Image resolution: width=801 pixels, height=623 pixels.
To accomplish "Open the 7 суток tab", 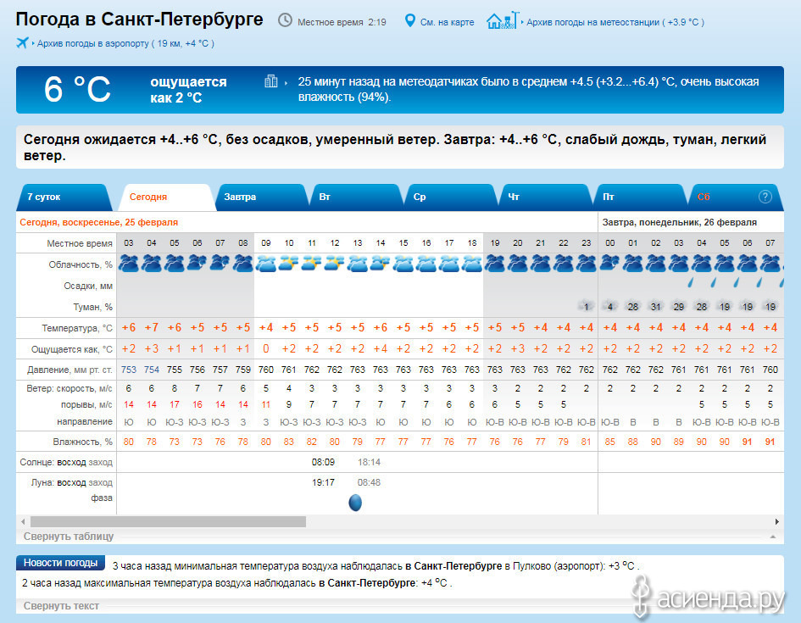I will [x=64, y=197].
